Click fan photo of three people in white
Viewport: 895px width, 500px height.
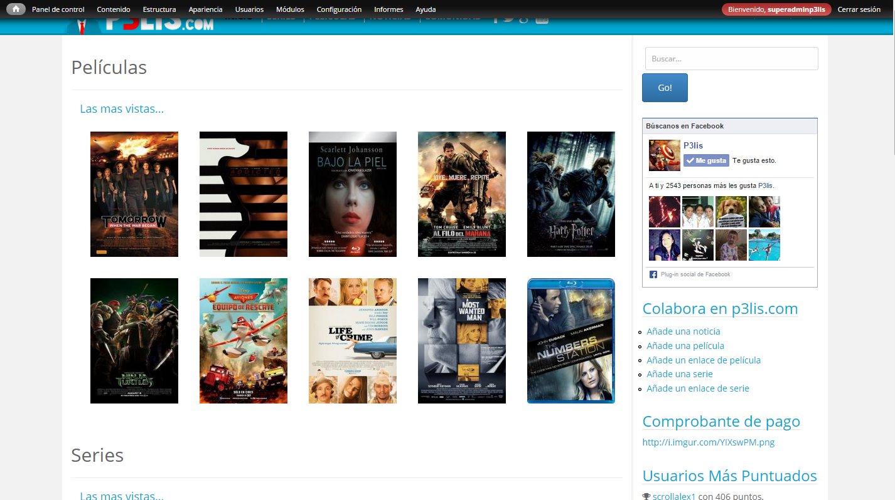pos(698,212)
